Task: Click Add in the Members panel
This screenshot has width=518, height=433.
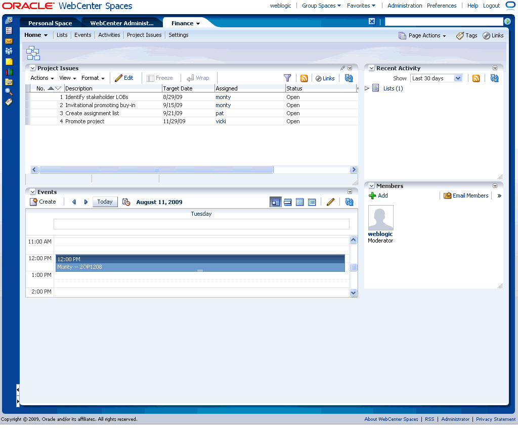Action: [x=378, y=196]
